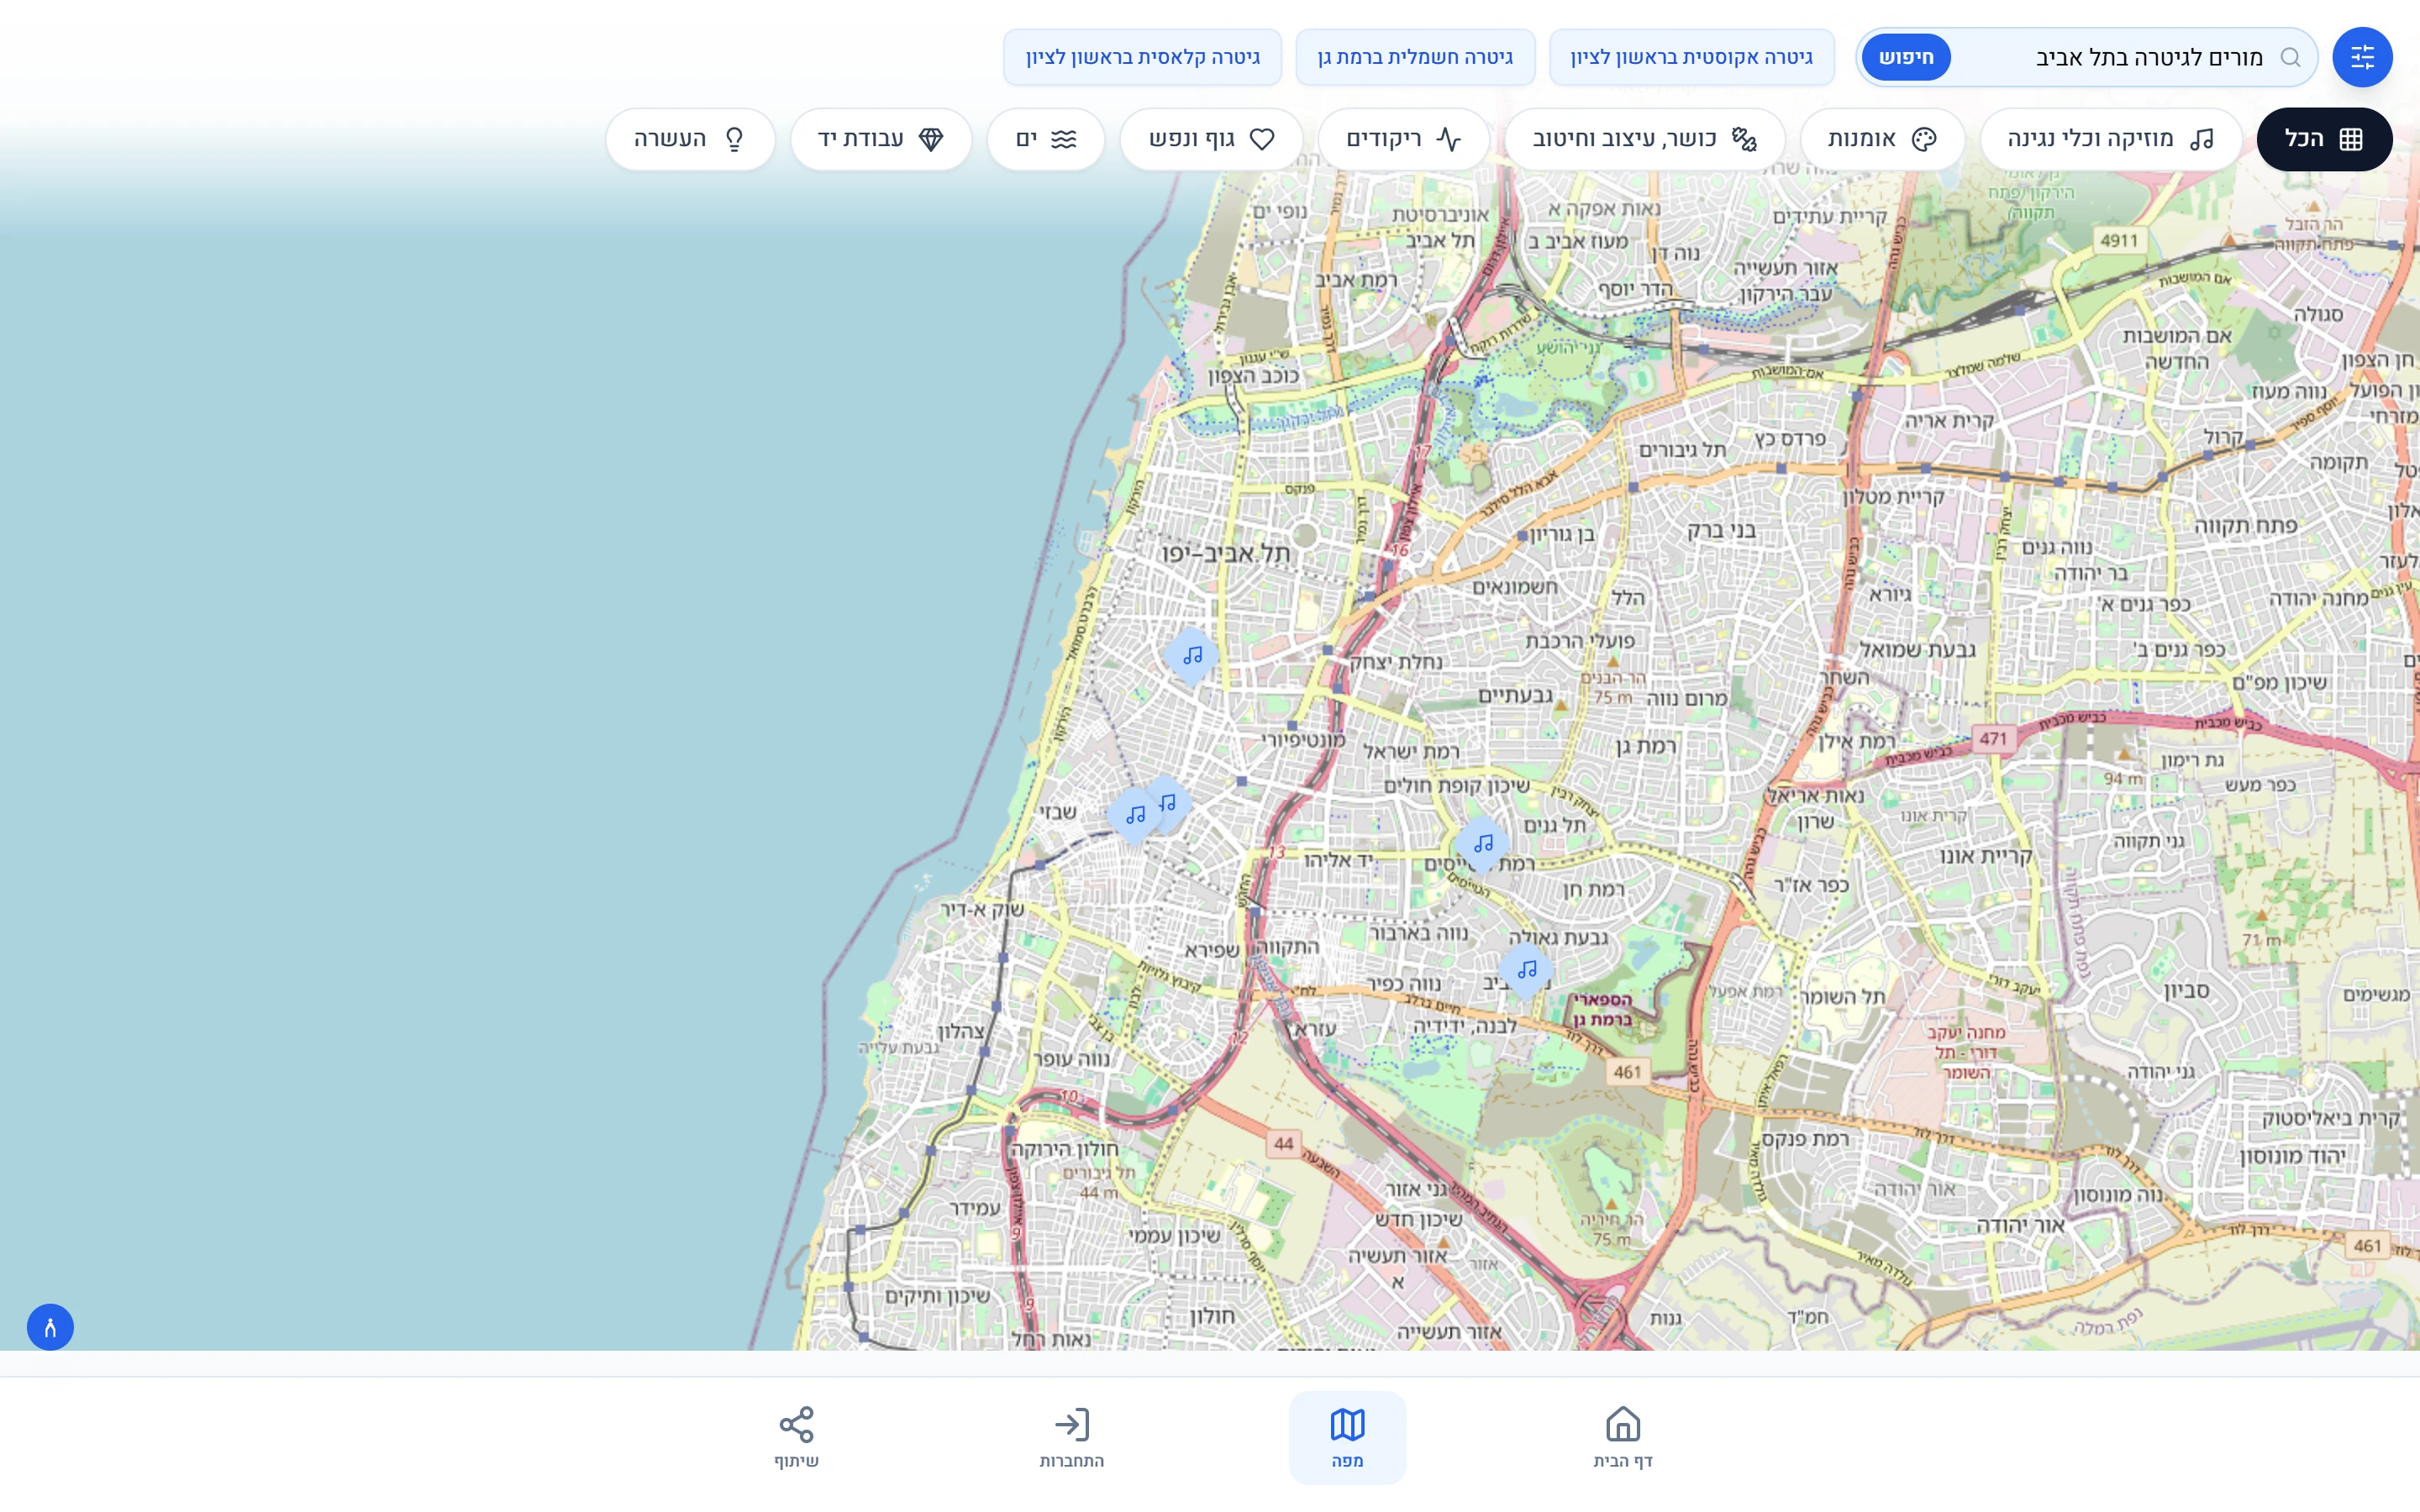The width and height of the screenshot is (2420, 1512).
Task: Click the סביון label on map
Action: click(x=2186, y=991)
